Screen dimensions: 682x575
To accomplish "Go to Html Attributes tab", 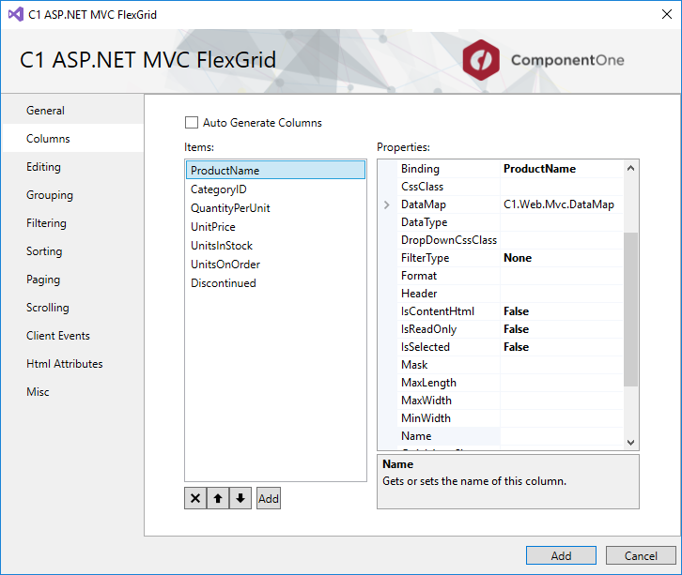I will coord(65,364).
